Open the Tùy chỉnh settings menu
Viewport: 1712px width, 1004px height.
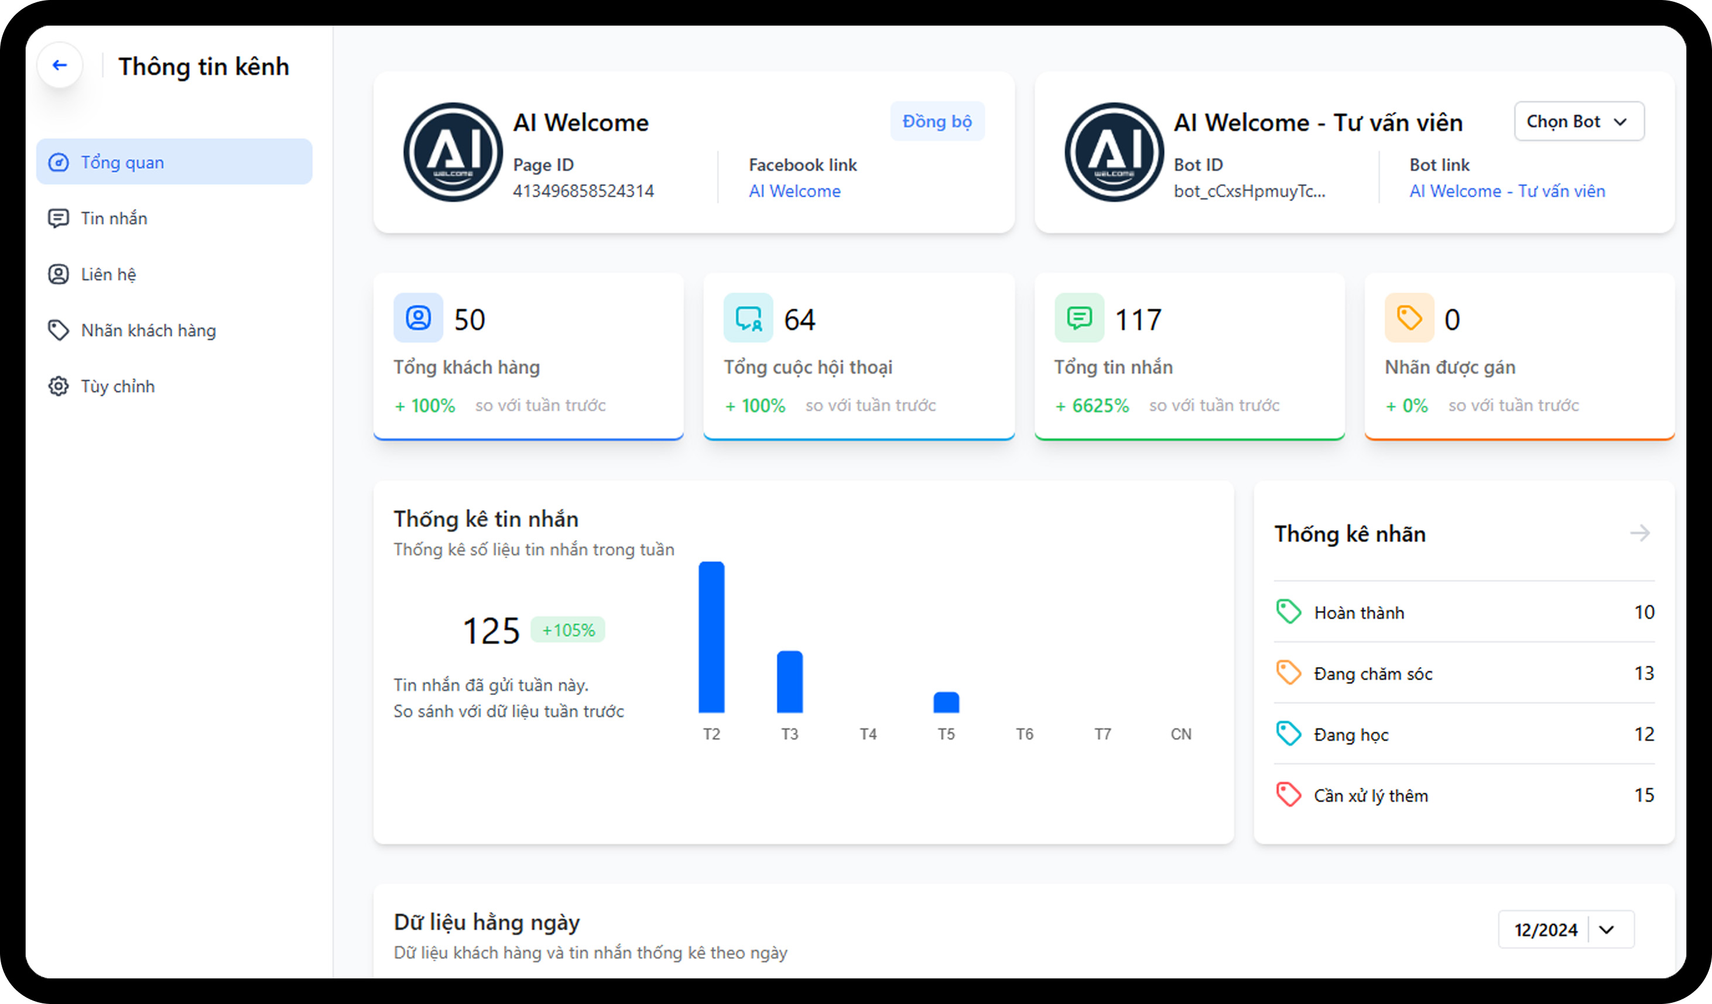pyautogui.click(x=118, y=386)
